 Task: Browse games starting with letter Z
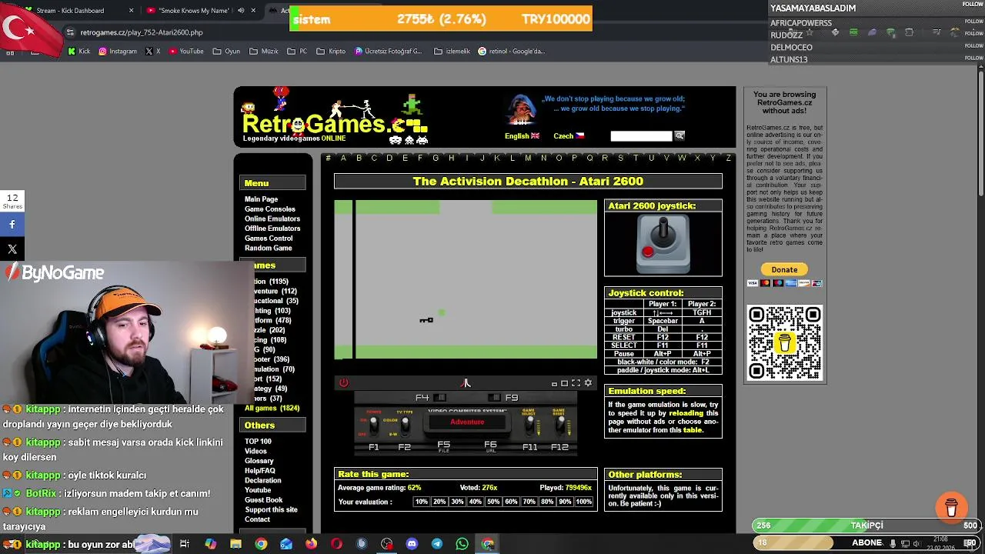tap(728, 159)
